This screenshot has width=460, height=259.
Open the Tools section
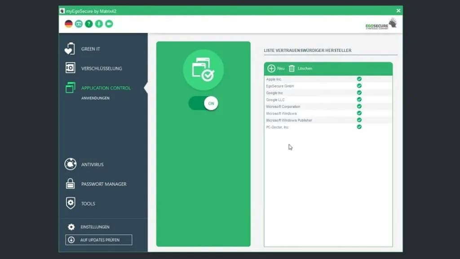click(x=88, y=204)
